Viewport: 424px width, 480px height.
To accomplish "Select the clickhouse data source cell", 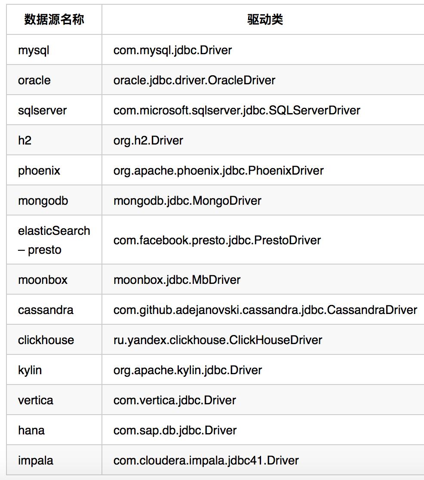I will 46,340.
